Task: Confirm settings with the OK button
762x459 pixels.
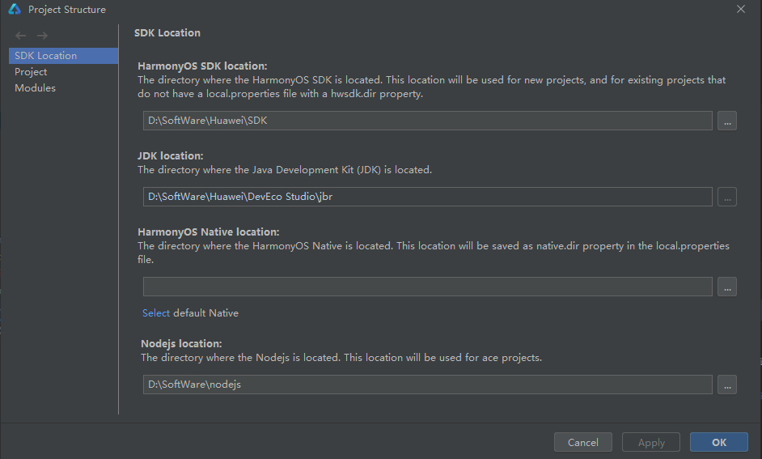Action: click(719, 443)
